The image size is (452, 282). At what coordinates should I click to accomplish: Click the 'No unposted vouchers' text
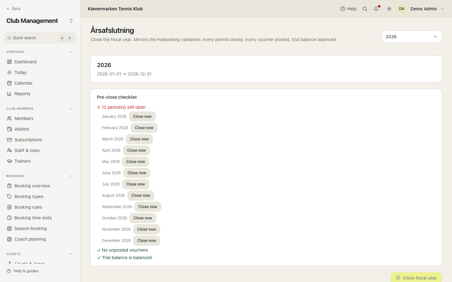click(125, 250)
